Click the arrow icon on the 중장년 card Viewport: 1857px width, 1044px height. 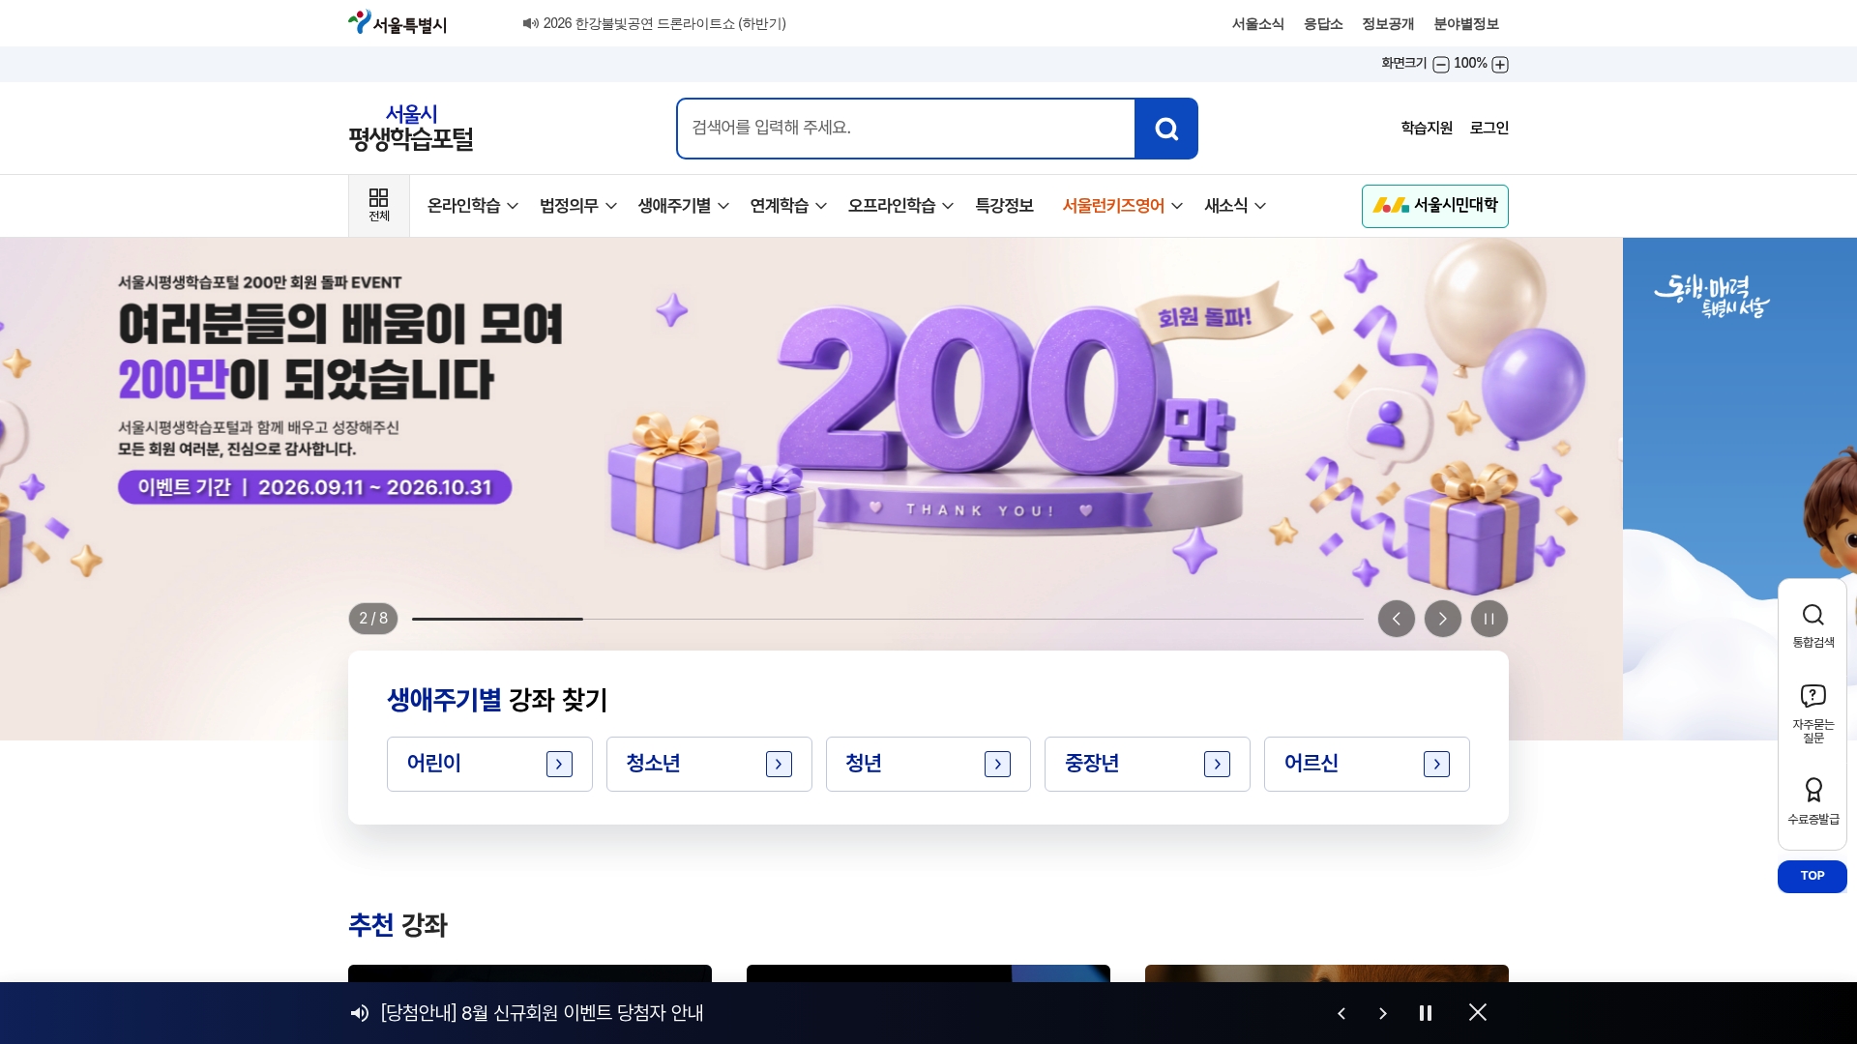(x=1217, y=765)
